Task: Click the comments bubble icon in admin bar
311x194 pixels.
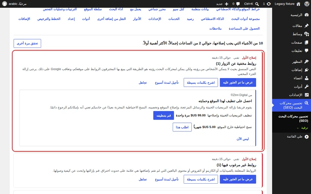Action: tap(238, 4)
